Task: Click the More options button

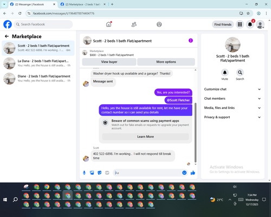Action: 166,62
